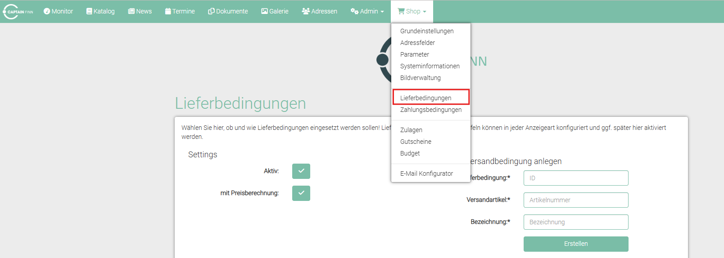The width and height of the screenshot is (724, 258).
Task: Disable the mit Preisberechnung checkbox
Action: [301, 193]
